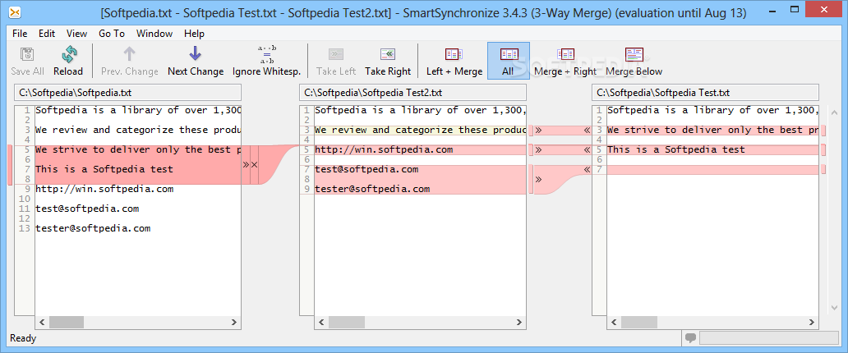Click the right pane horizontal scrollbar thumb
Image resolution: width=848 pixels, height=353 pixels.
tap(638, 322)
